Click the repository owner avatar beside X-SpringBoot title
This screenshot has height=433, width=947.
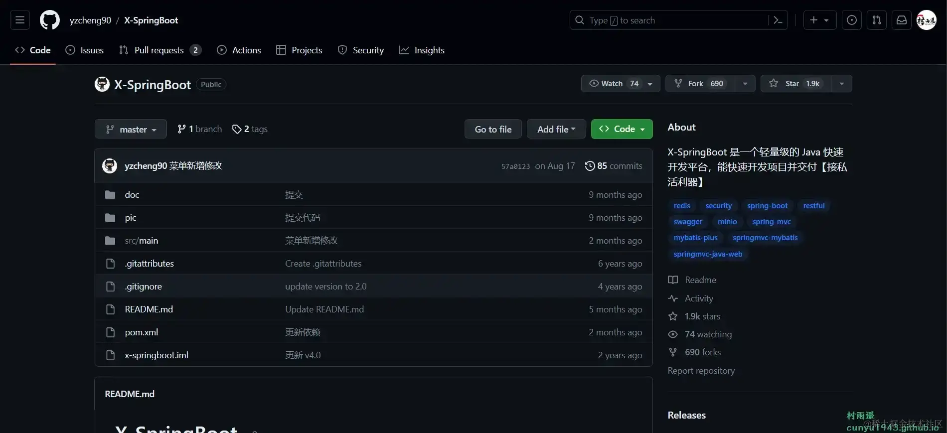click(x=102, y=84)
